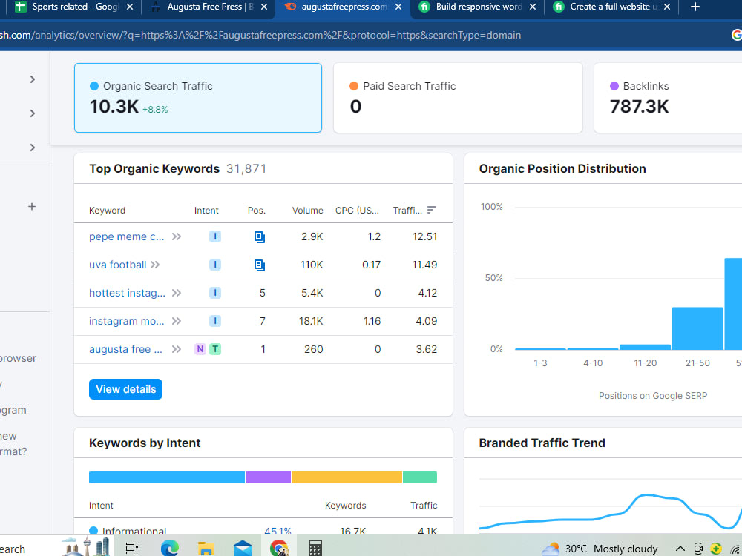Open Microsoft Edge from the taskbar
This screenshot has height=556, width=742.
click(169, 549)
